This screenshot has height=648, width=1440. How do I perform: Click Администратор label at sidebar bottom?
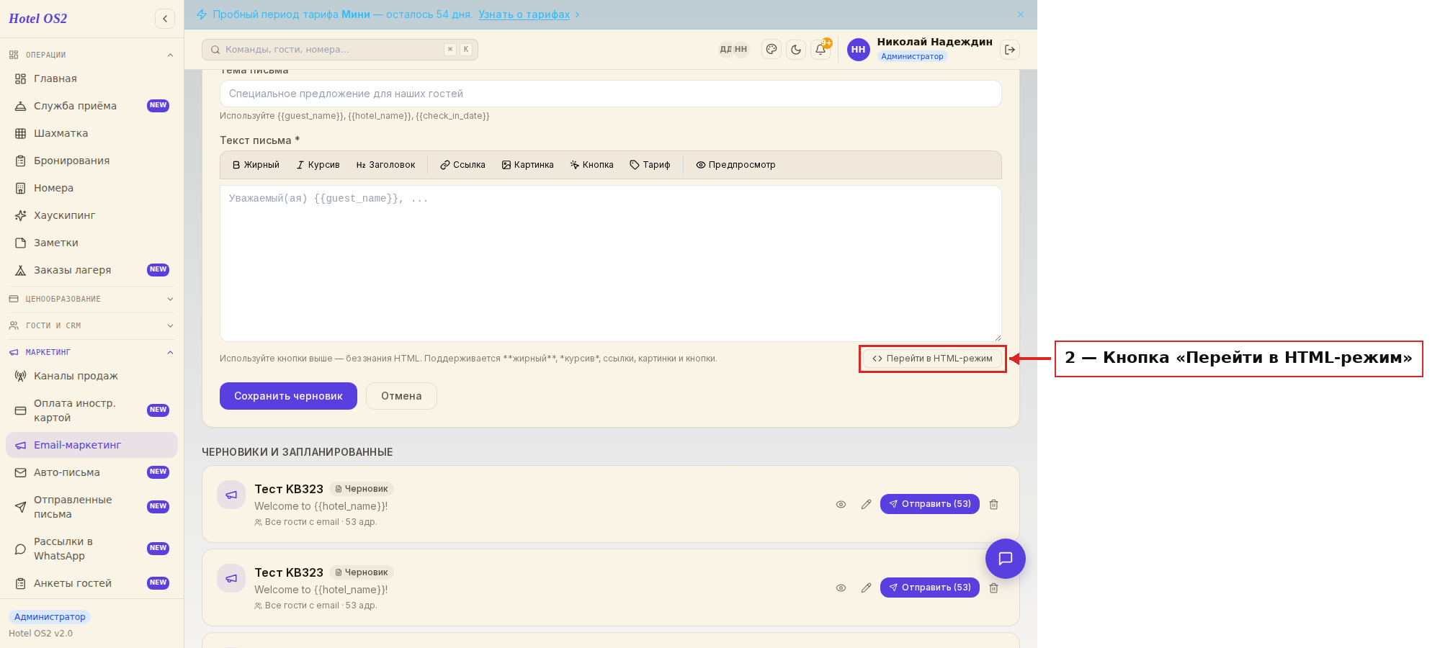pos(50,617)
